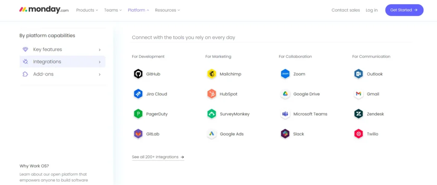Click the For Collaboration heading
The width and height of the screenshot is (437, 185).
(x=295, y=56)
